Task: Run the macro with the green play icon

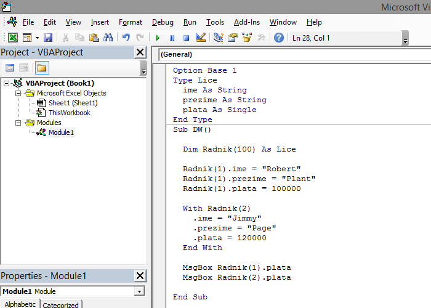Action: [x=158, y=38]
